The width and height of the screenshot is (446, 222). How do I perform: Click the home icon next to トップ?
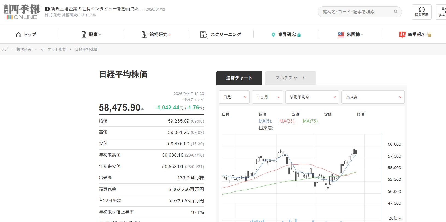19,35
